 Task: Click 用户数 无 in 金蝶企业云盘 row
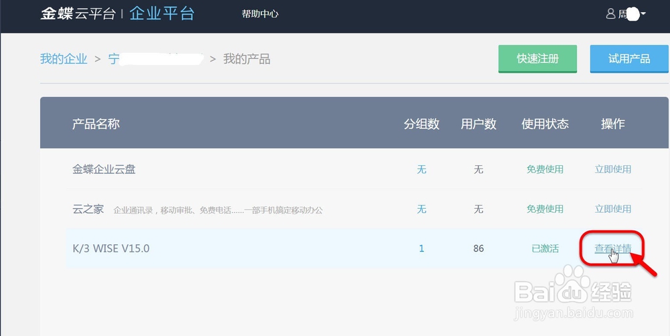pyautogui.click(x=478, y=169)
